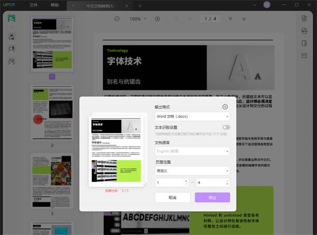
Task: Select the highlighter comment tool icon
Action: pos(12,37)
